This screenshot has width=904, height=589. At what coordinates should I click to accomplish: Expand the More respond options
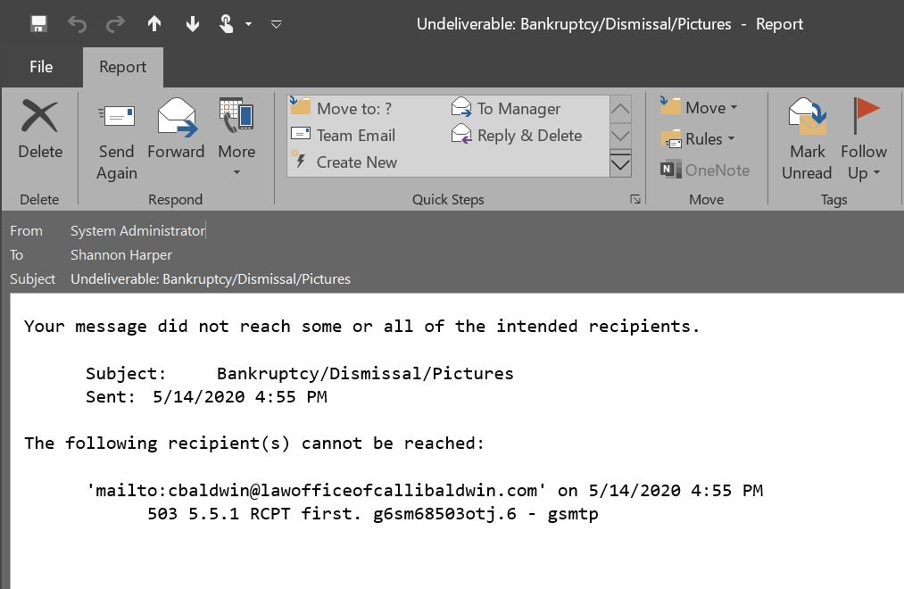[x=236, y=138]
